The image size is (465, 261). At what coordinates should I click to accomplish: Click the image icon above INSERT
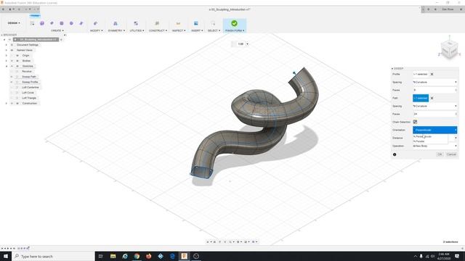(x=195, y=23)
